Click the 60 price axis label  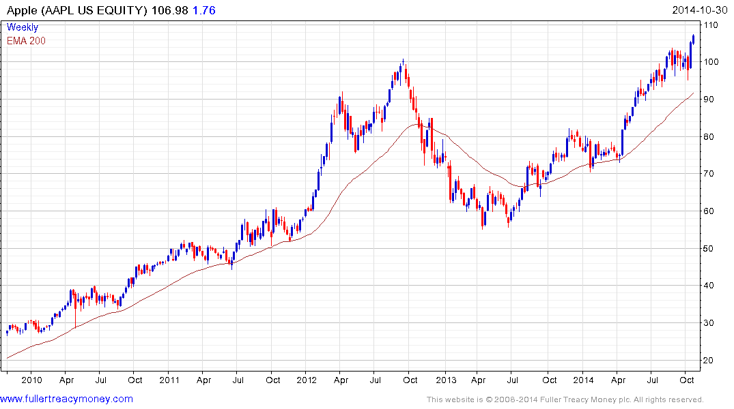pos(708,211)
